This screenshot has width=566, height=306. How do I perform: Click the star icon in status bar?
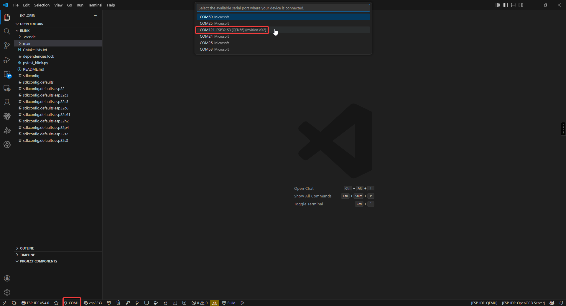(x=56, y=303)
